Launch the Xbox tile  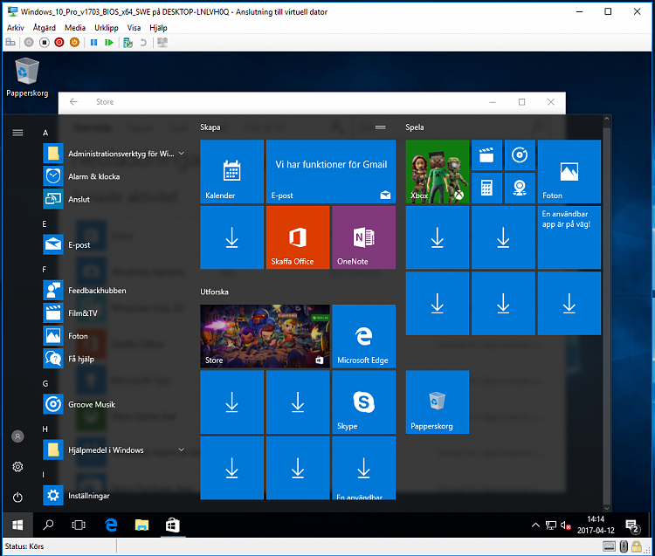438,172
